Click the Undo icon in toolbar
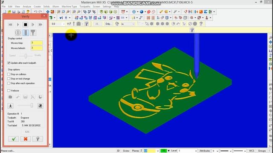273x153 pixels. click(35, 11)
